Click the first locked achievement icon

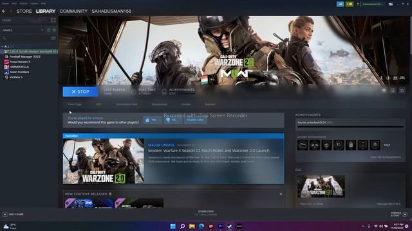point(303,145)
